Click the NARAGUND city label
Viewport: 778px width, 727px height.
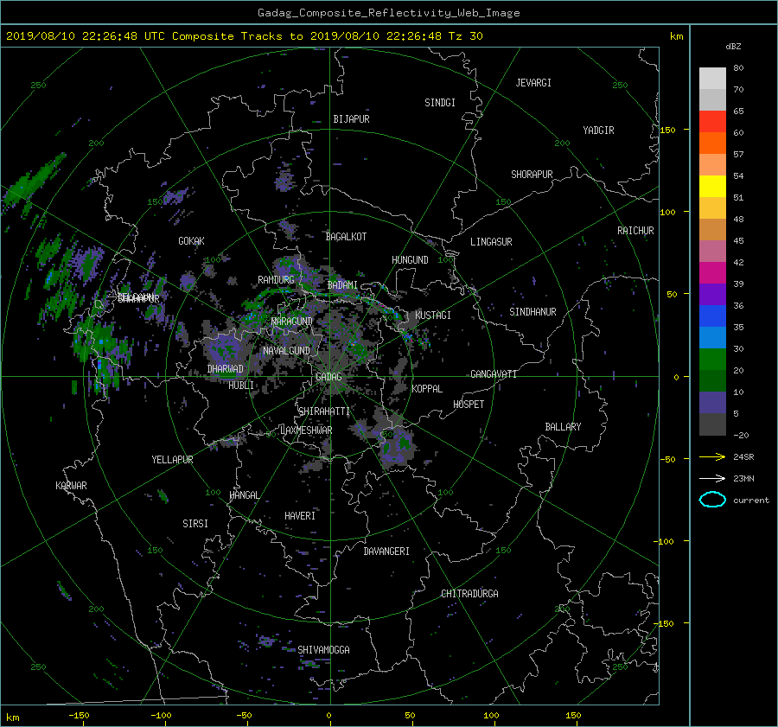pyautogui.click(x=292, y=322)
